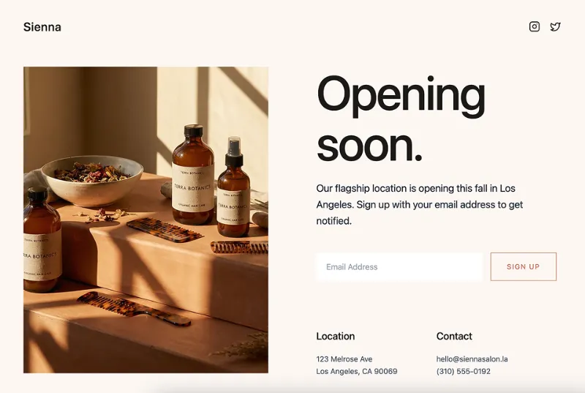Click the SIGN UP button

pyautogui.click(x=523, y=267)
